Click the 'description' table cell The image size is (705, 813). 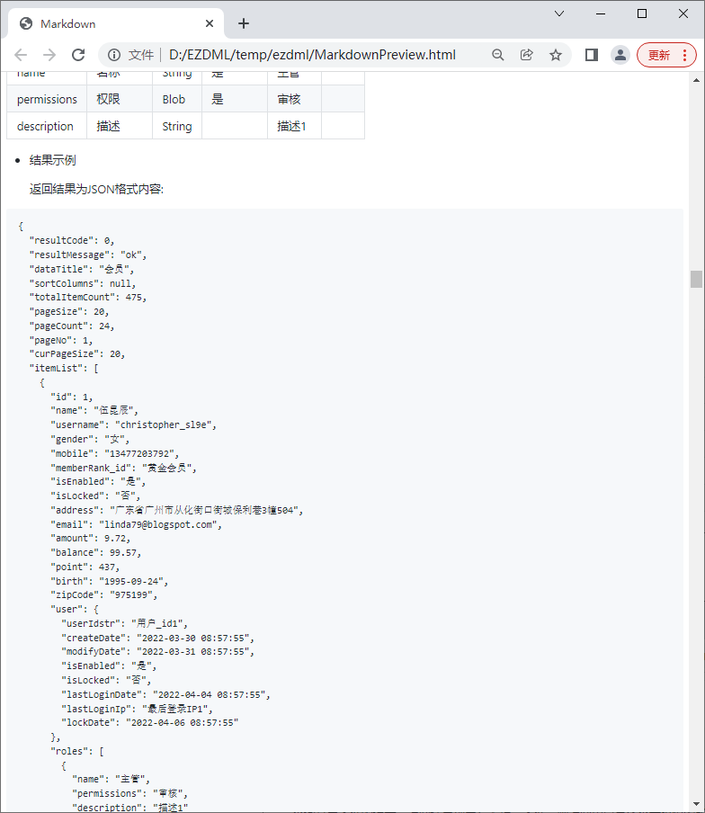point(47,126)
